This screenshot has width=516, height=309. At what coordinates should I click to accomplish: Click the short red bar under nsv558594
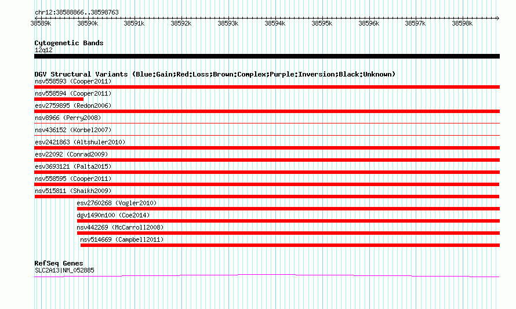pos(59,99)
